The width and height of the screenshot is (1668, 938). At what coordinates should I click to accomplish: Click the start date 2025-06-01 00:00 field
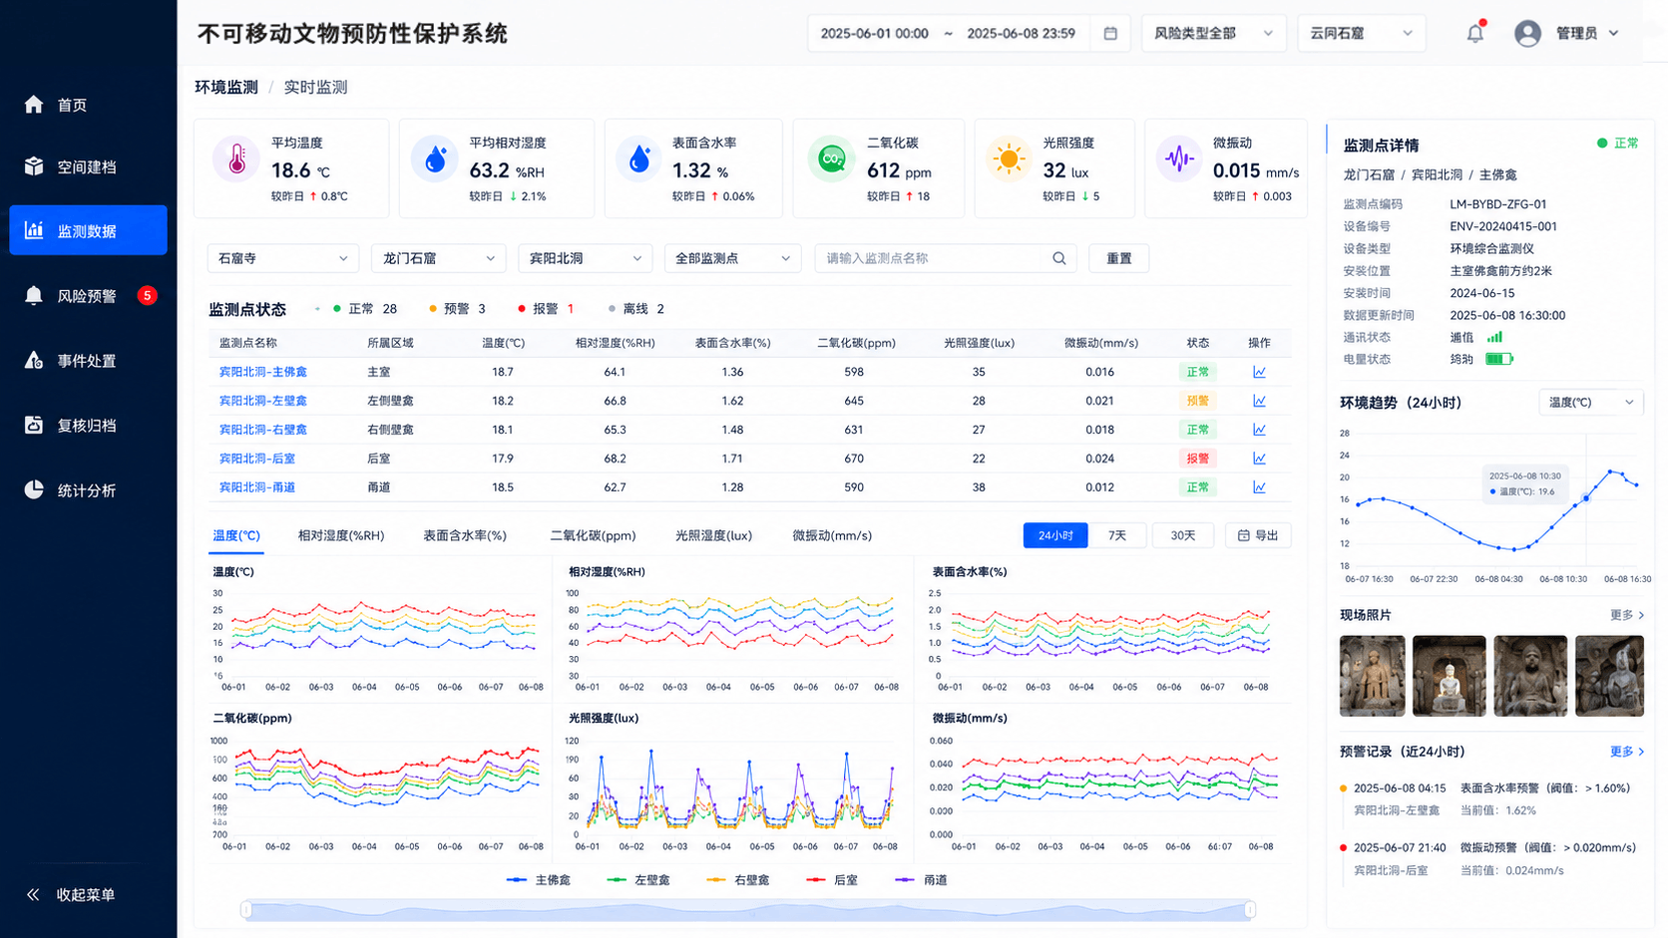click(x=875, y=33)
